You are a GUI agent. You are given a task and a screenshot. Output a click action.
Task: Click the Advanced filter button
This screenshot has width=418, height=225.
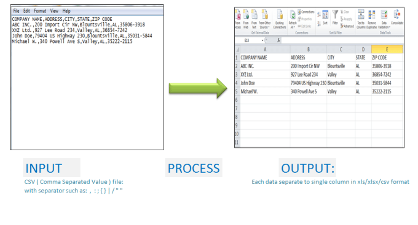(x=347, y=26)
